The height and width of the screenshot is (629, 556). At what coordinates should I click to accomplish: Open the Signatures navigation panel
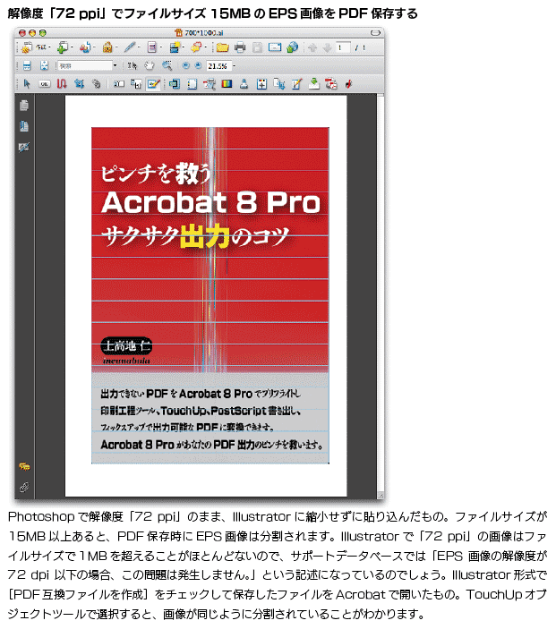23,148
